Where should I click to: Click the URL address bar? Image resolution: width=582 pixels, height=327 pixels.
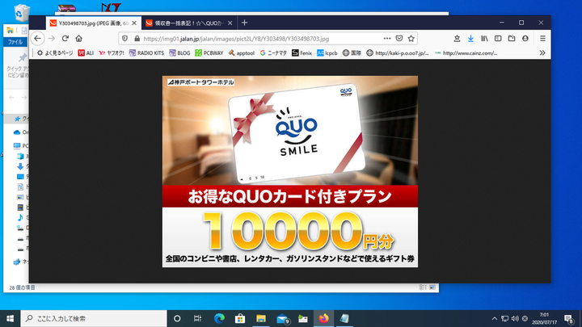coord(242,38)
